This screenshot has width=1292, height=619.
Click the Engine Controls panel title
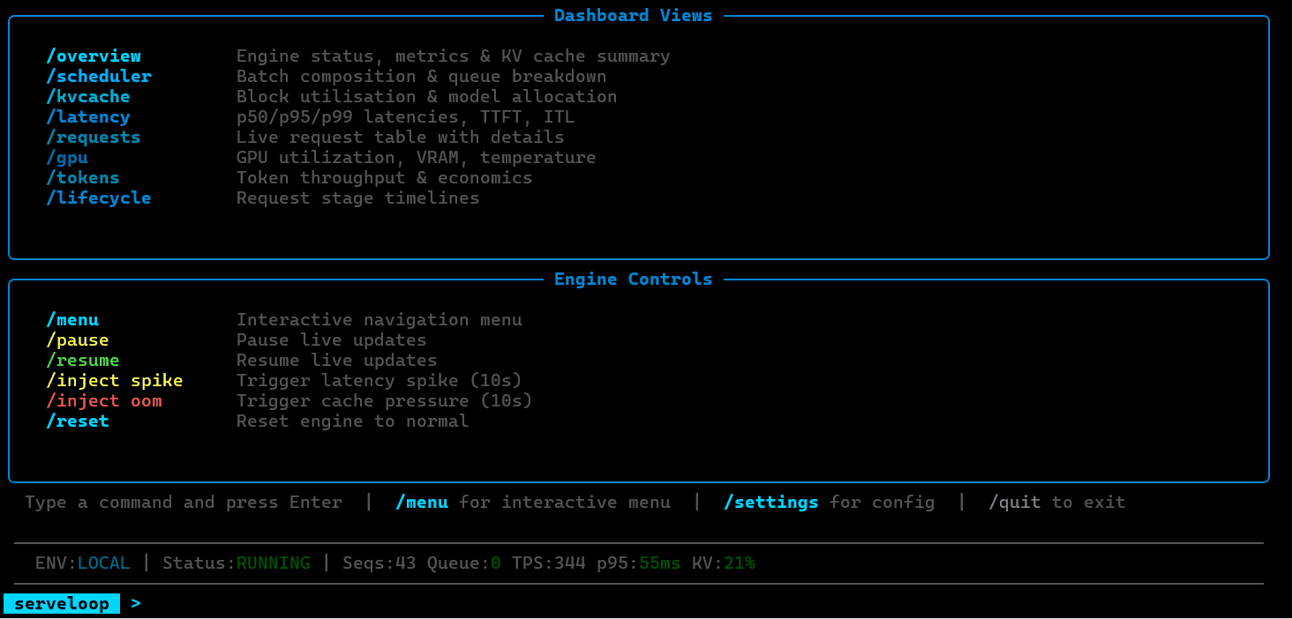pos(634,280)
